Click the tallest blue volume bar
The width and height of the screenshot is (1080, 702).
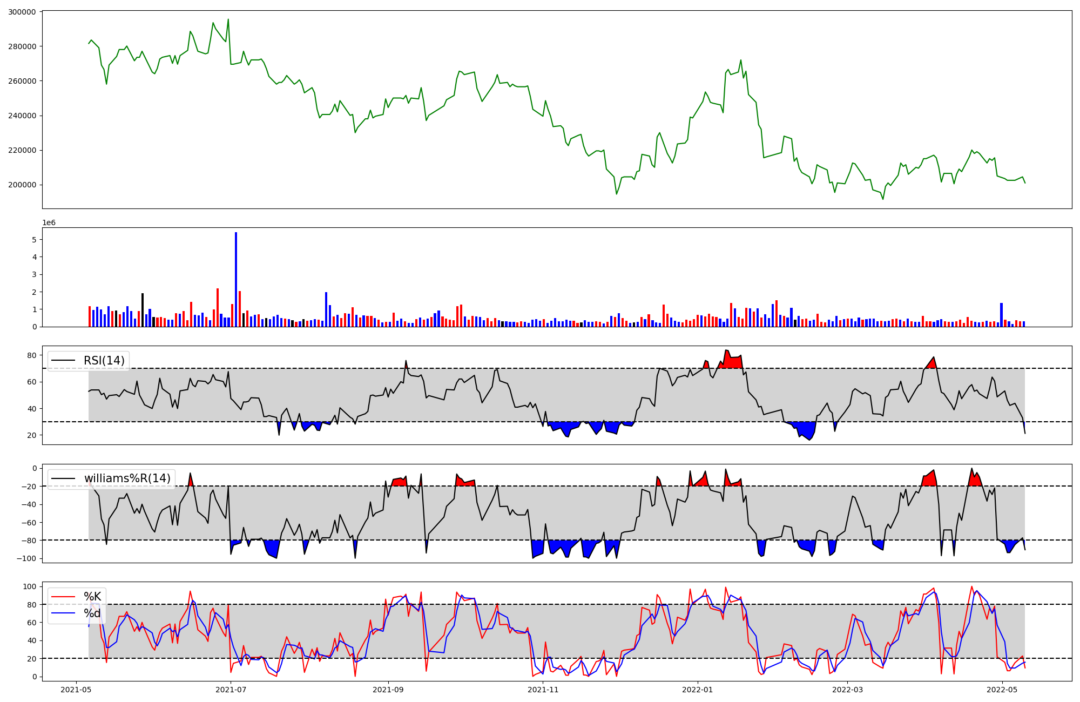pyautogui.click(x=236, y=280)
